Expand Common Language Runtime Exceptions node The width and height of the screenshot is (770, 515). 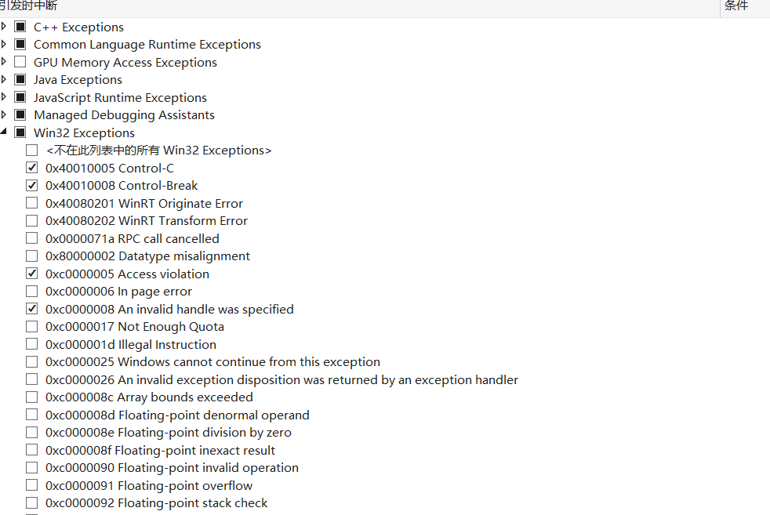coord(4,44)
